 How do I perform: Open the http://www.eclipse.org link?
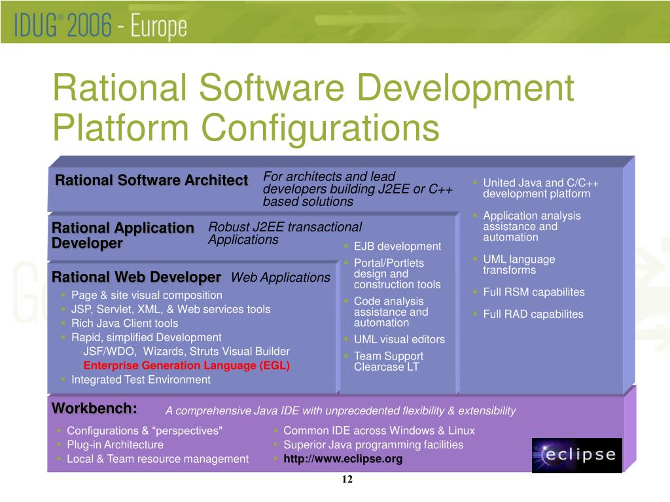343,459
